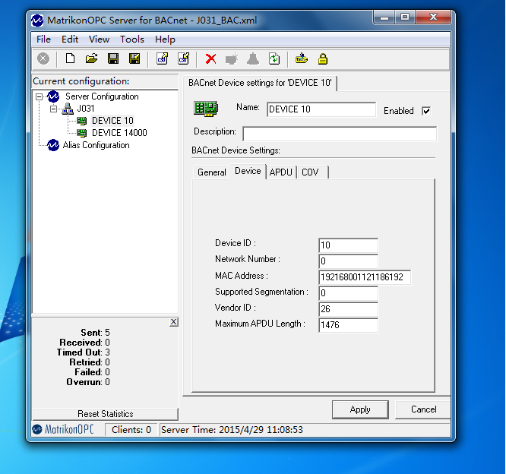Click the Description input field

click(340, 134)
